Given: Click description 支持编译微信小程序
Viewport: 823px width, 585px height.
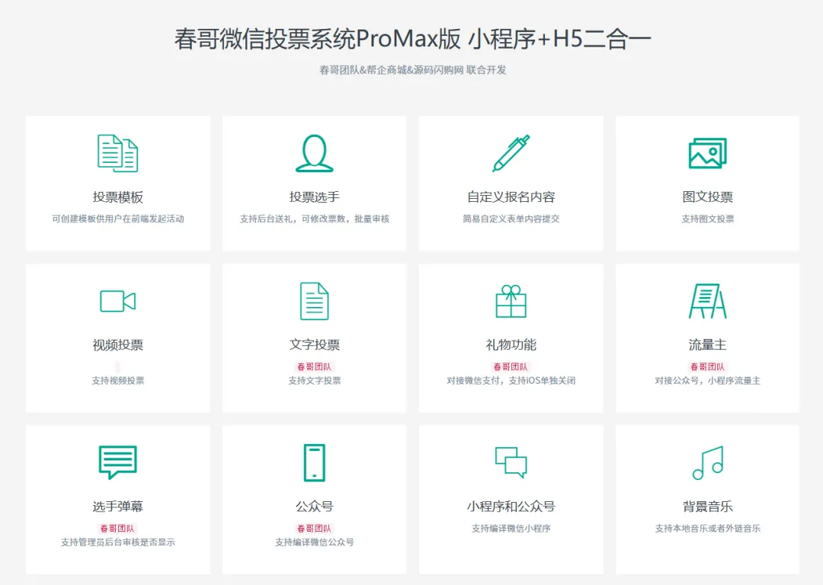Looking at the screenshot, I should click(511, 529).
